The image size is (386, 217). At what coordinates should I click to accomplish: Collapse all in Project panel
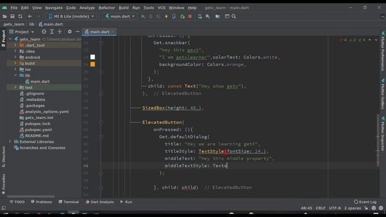tap(60, 32)
